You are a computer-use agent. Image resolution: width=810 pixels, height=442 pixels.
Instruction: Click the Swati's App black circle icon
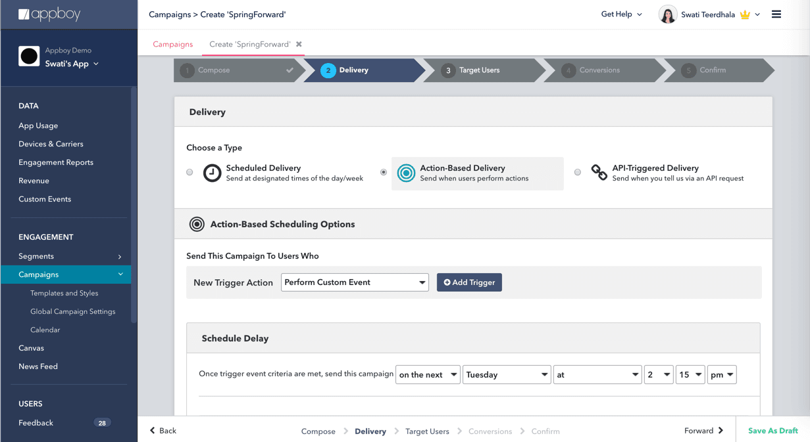pos(29,57)
